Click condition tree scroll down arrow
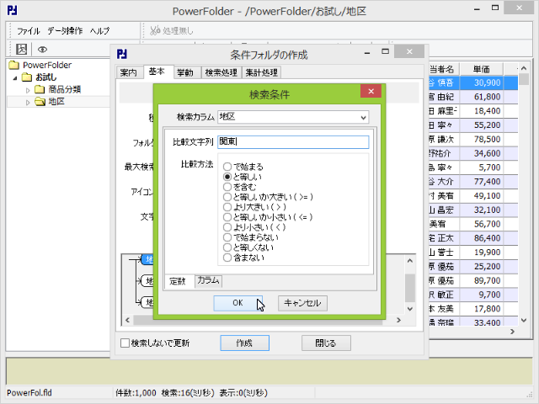This screenshot has width=539, height=404. (x=410, y=309)
